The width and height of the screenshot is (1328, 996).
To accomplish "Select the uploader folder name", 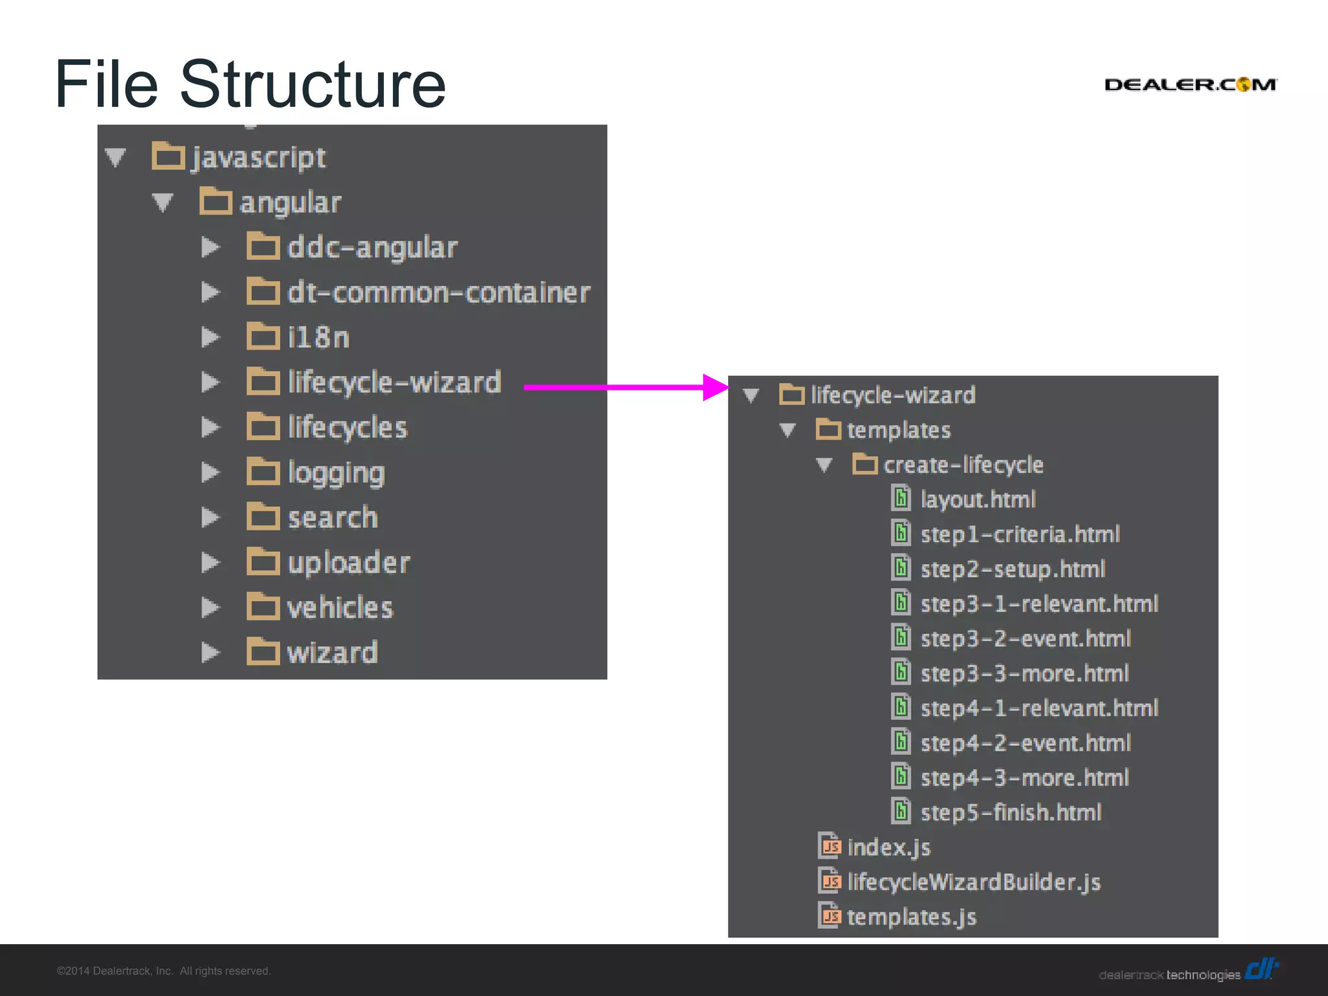I will (349, 563).
